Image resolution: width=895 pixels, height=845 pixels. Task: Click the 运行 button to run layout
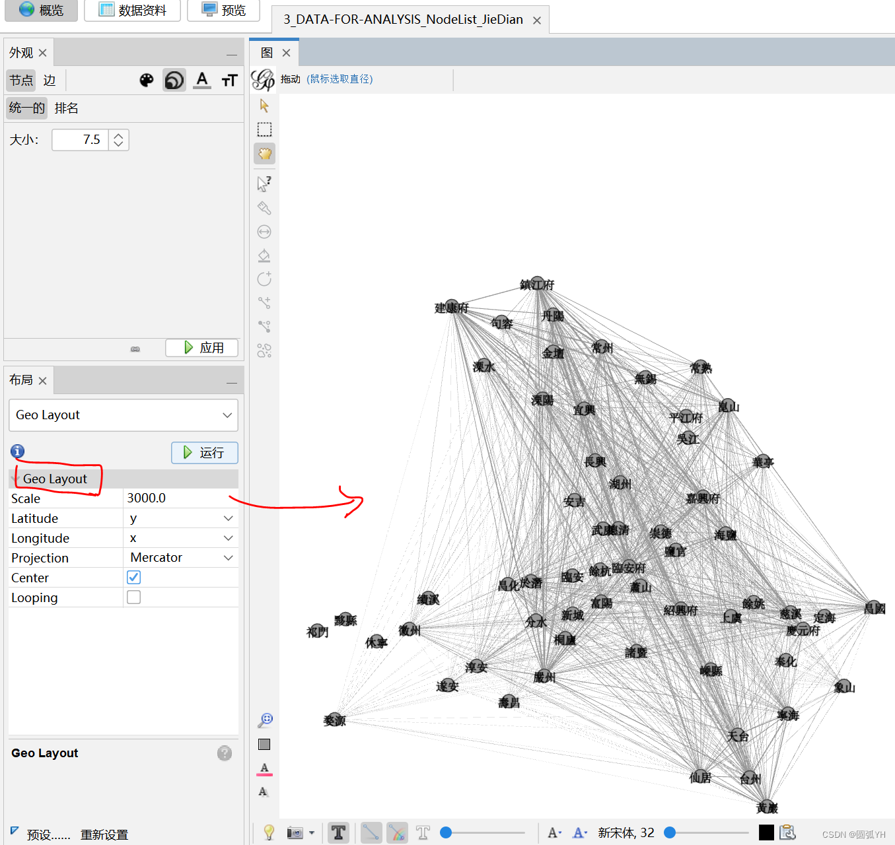click(x=205, y=453)
